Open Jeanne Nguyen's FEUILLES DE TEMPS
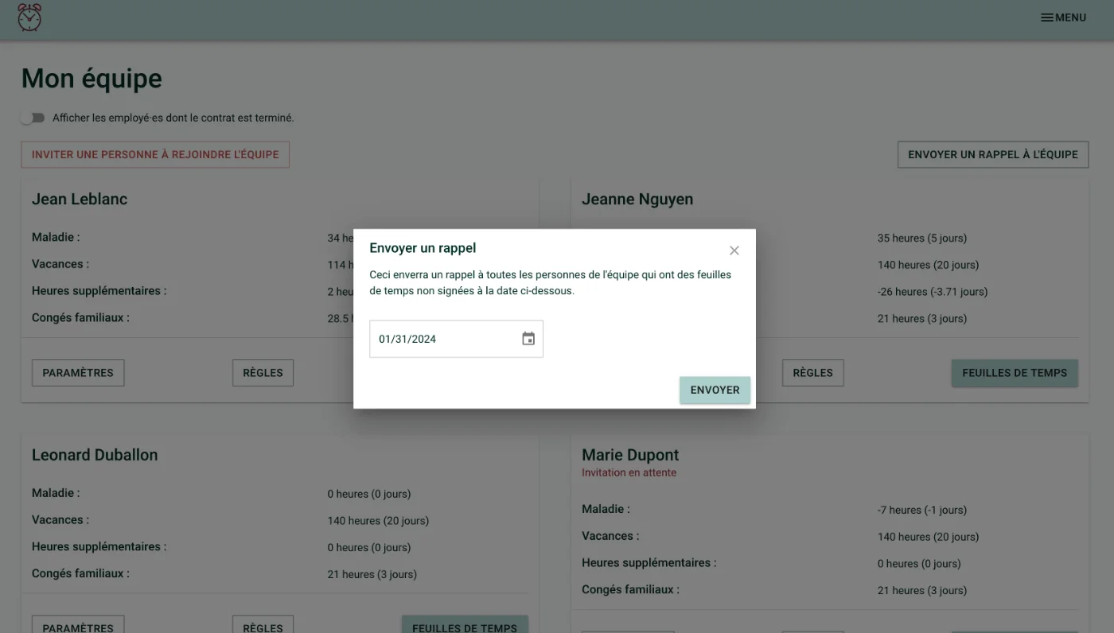This screenshot has height=633, width=1114. [x=1015, y=372]
